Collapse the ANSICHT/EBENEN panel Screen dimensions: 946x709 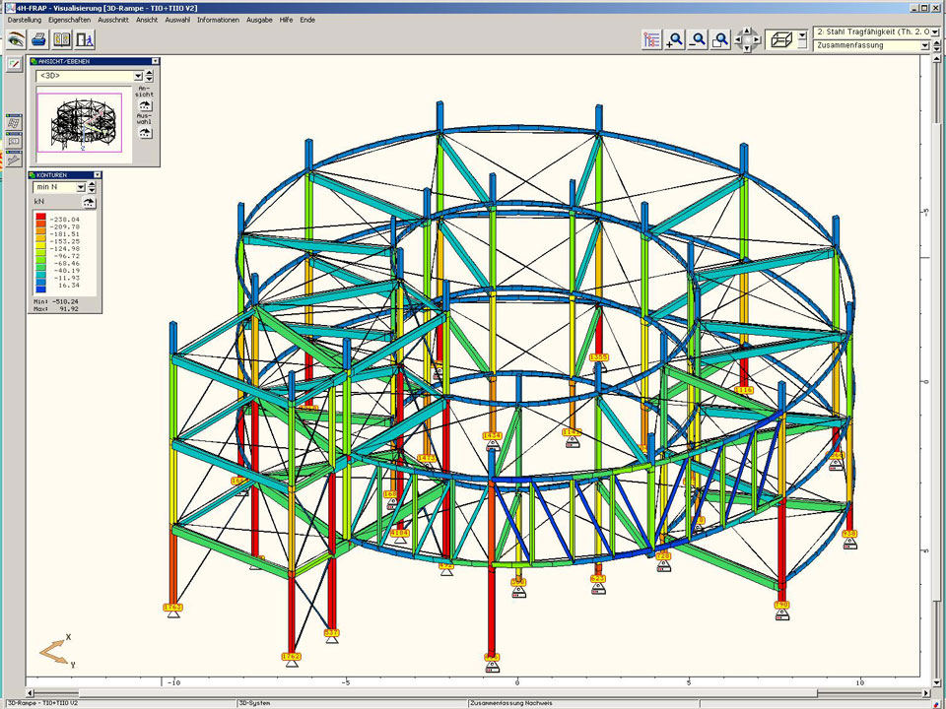pyautogui.click(x=155, y=61)
